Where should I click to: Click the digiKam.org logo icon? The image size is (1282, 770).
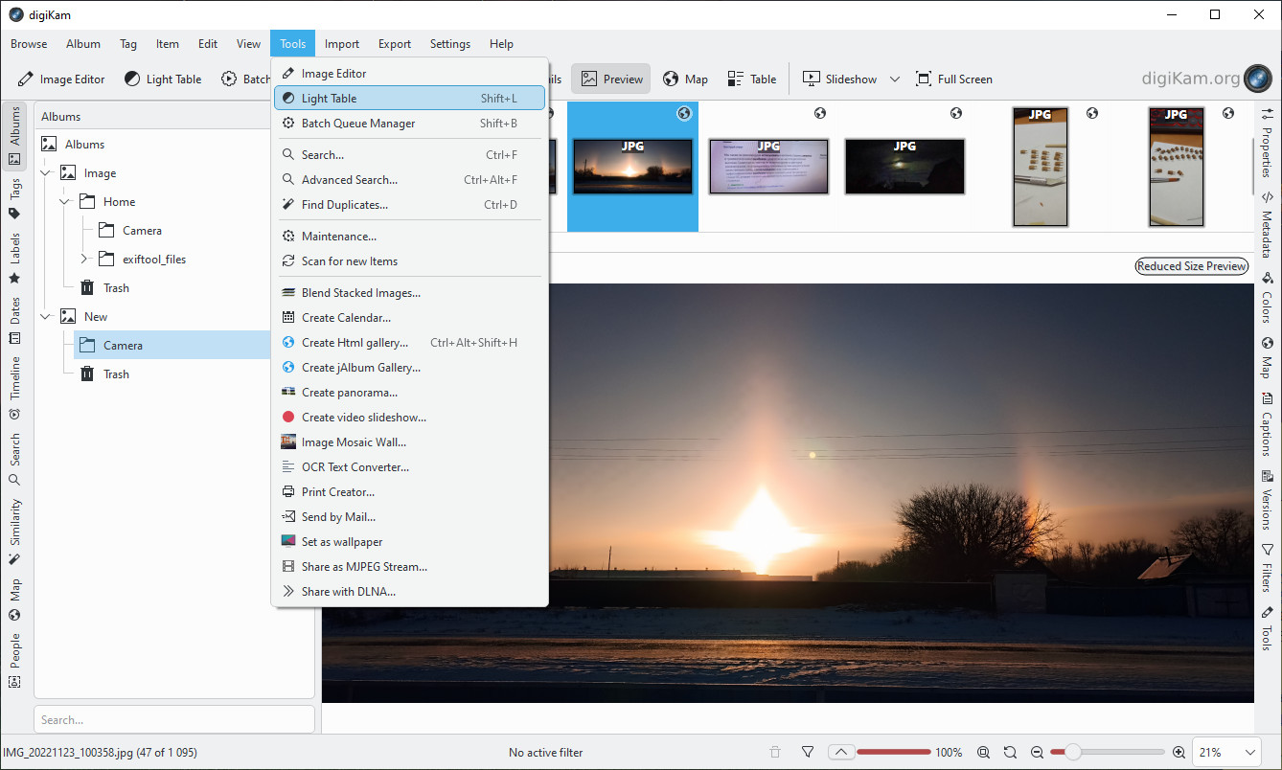[x=1256, y=79]
